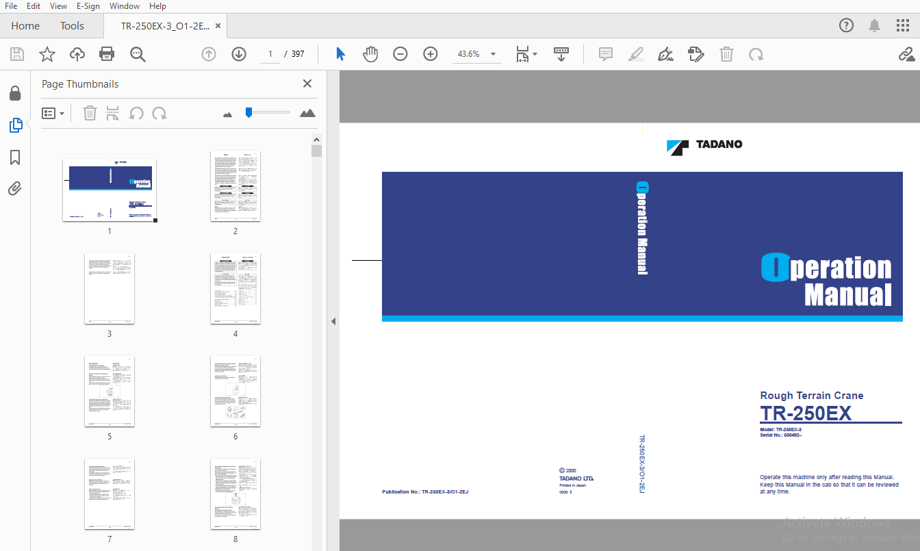Open the View menu
Screen dimensions: 920x551
coord(58,6)
